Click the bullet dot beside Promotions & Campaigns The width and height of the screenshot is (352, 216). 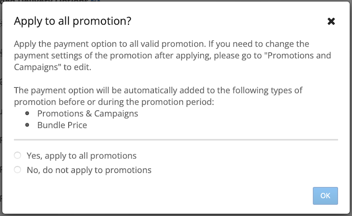(27, 113)
